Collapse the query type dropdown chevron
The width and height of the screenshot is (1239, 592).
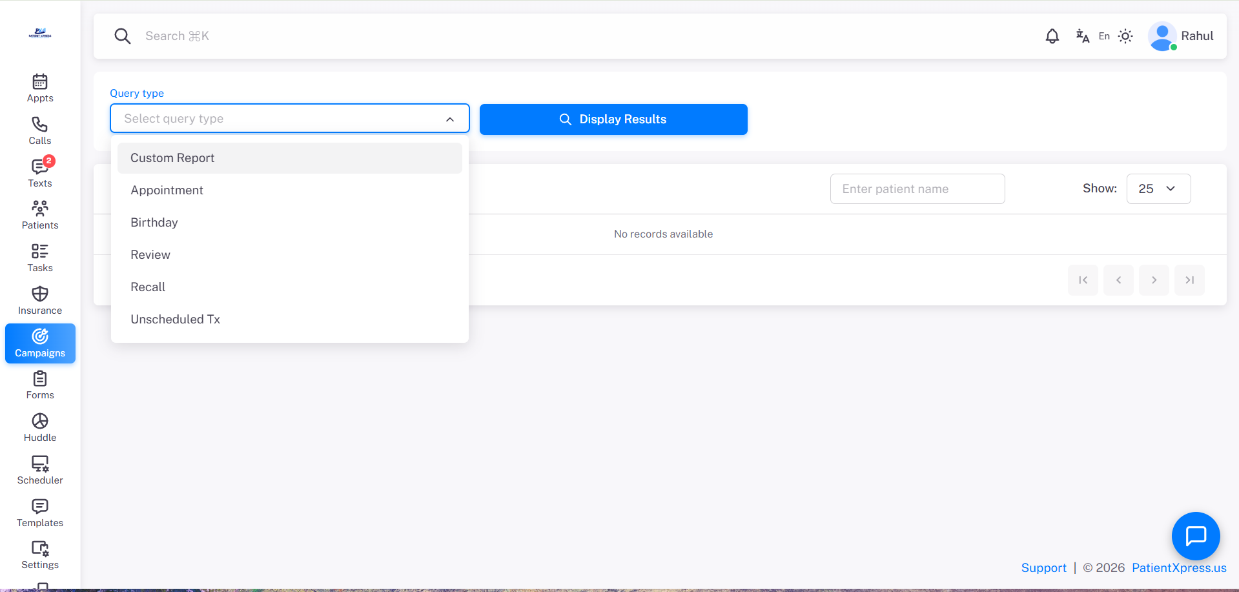pos(450,119)
